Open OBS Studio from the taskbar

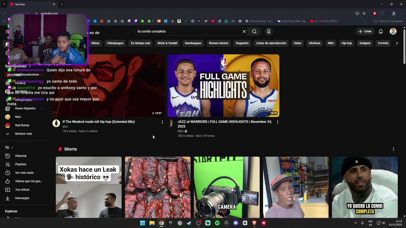199,223
